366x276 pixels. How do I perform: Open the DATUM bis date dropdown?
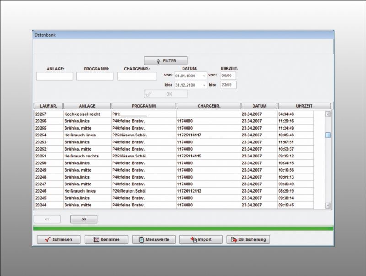(x=204, y=85)
